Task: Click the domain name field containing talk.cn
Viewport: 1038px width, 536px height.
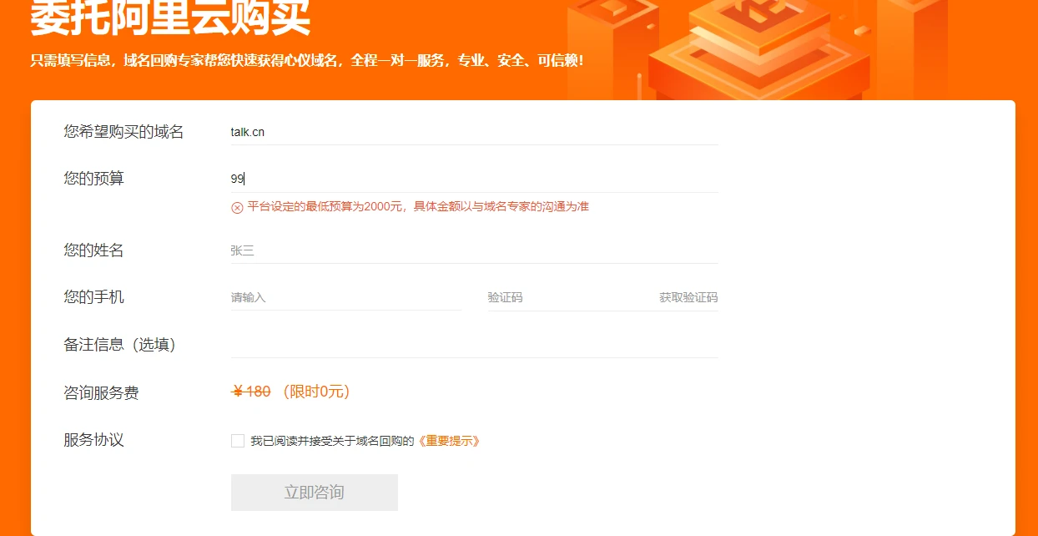Action: click(x=473, y=132)
